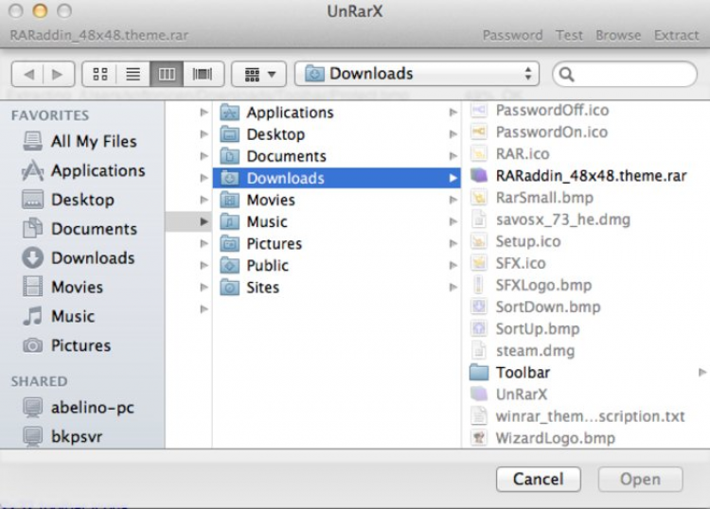The image size is (710, 509).
Task: Expand arrow right of Applications folder
Action: pos(453,113)
